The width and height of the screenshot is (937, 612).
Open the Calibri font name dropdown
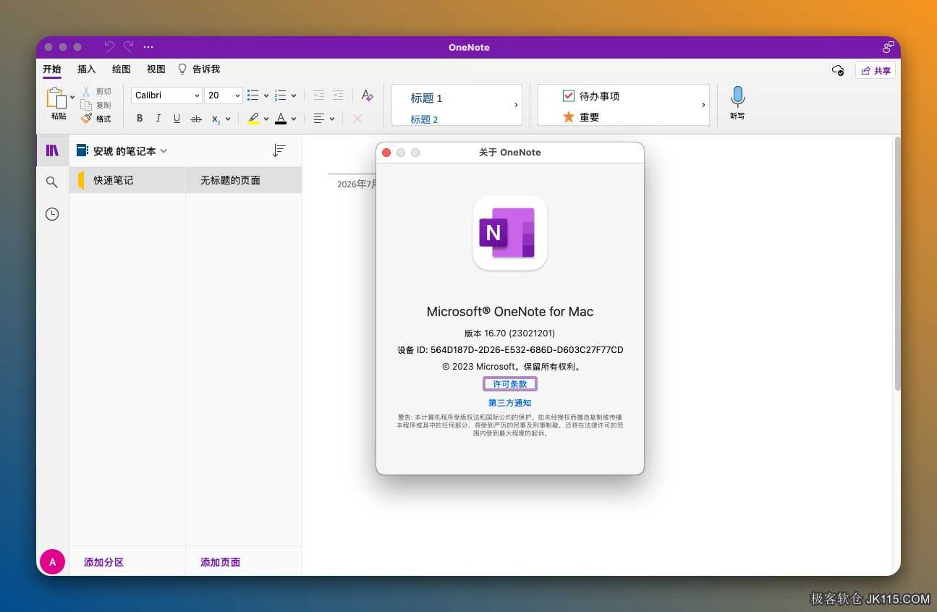[x=197, y=95]
